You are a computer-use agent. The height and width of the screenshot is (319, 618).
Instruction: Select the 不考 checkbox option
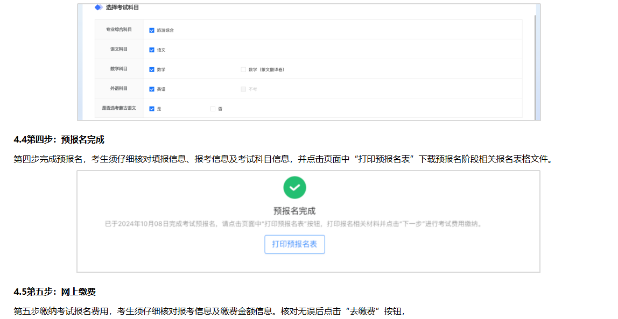tap(243, 89)
